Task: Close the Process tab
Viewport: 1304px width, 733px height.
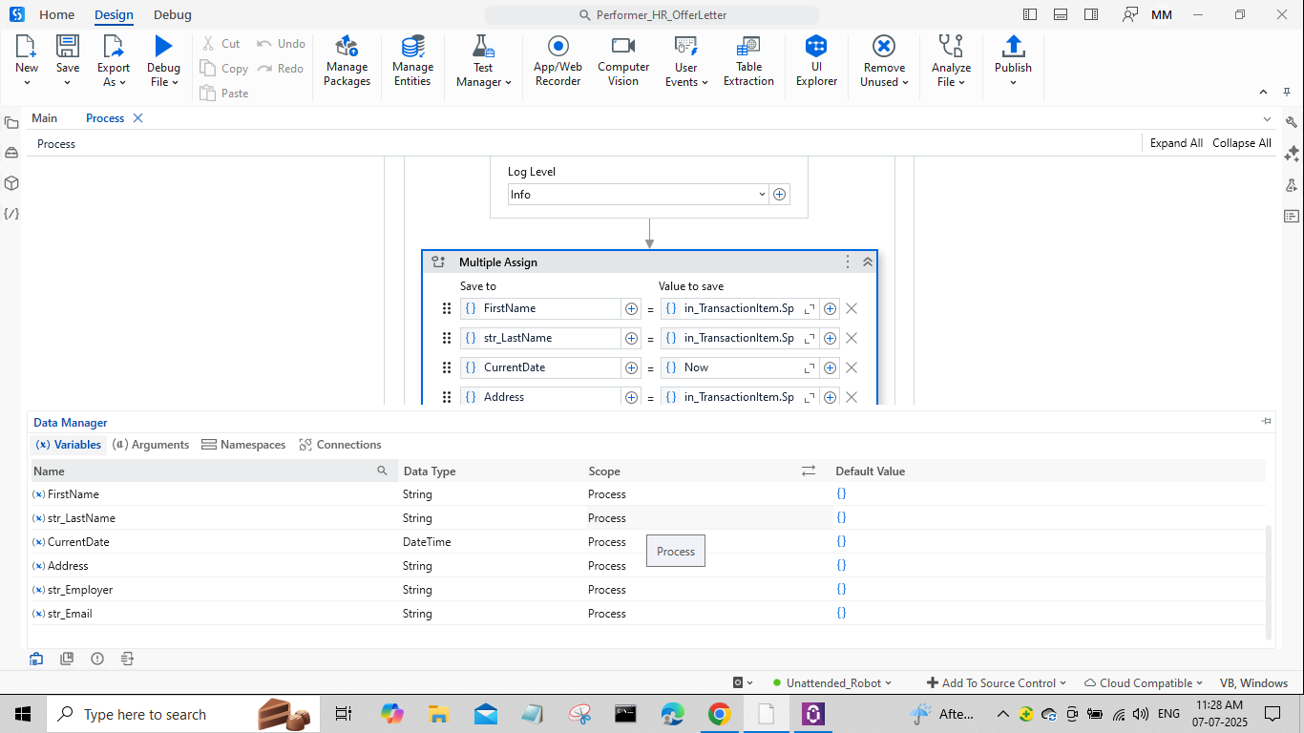Action: coord(137,118)
